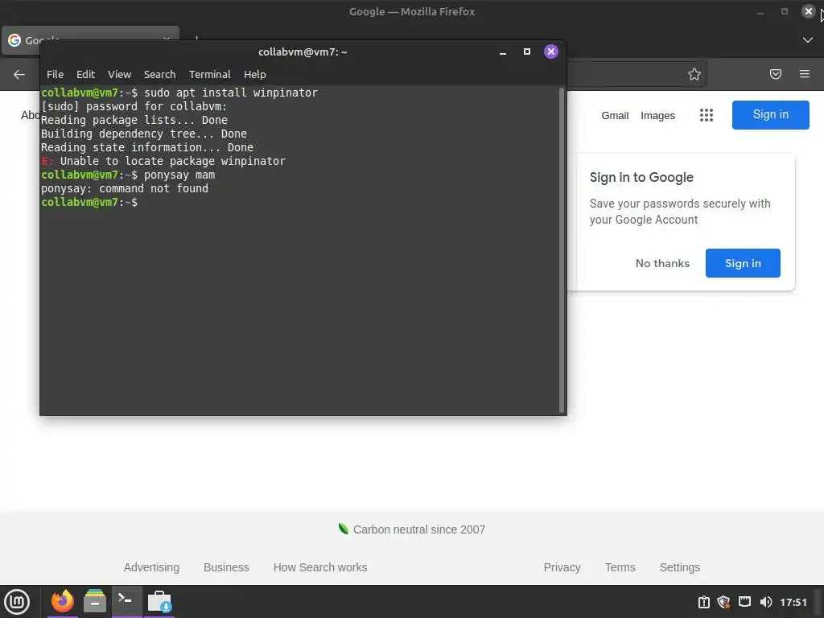Show the calendar from clock 17:51
Screen dimensions: 824x618
tap(793, 602)
